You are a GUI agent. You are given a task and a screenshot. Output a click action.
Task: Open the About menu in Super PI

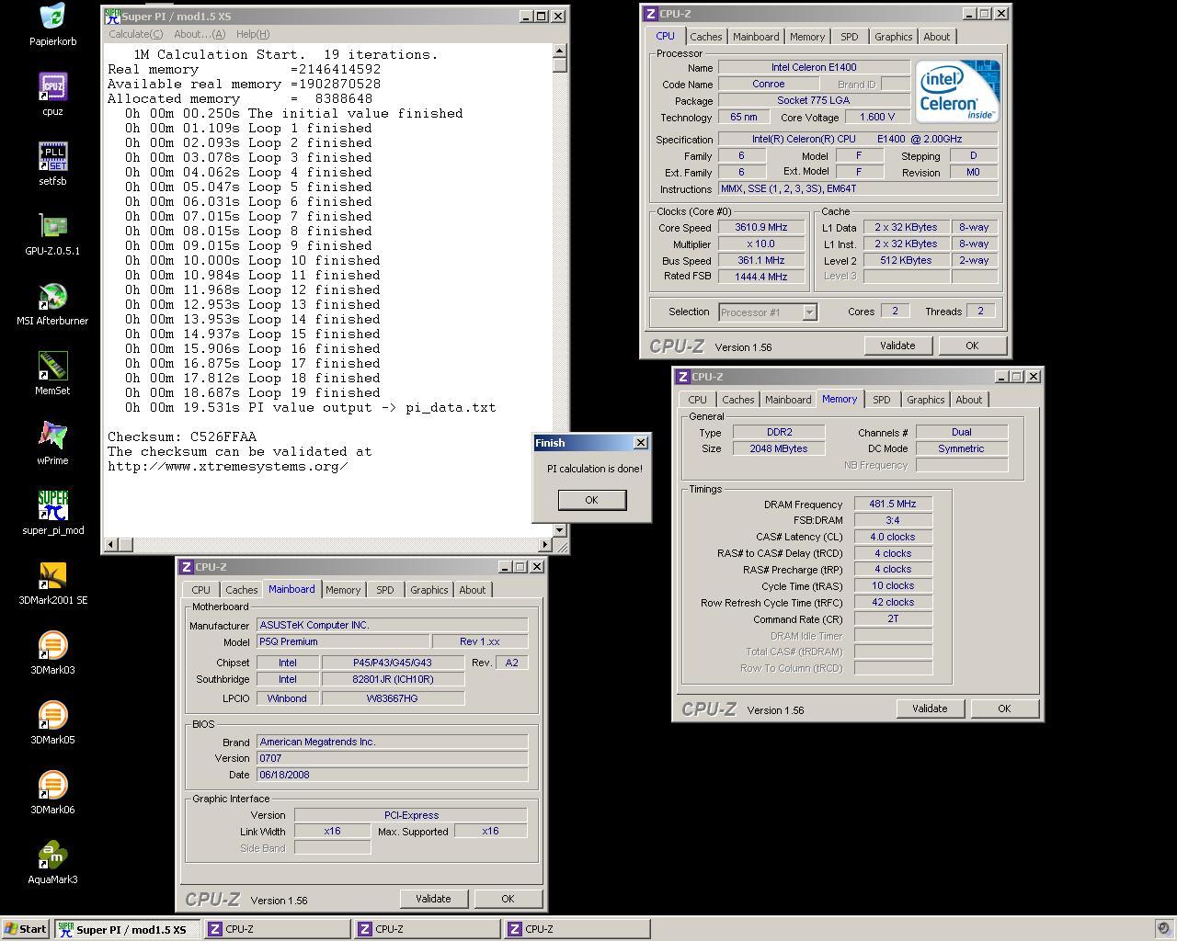[200, 34]
